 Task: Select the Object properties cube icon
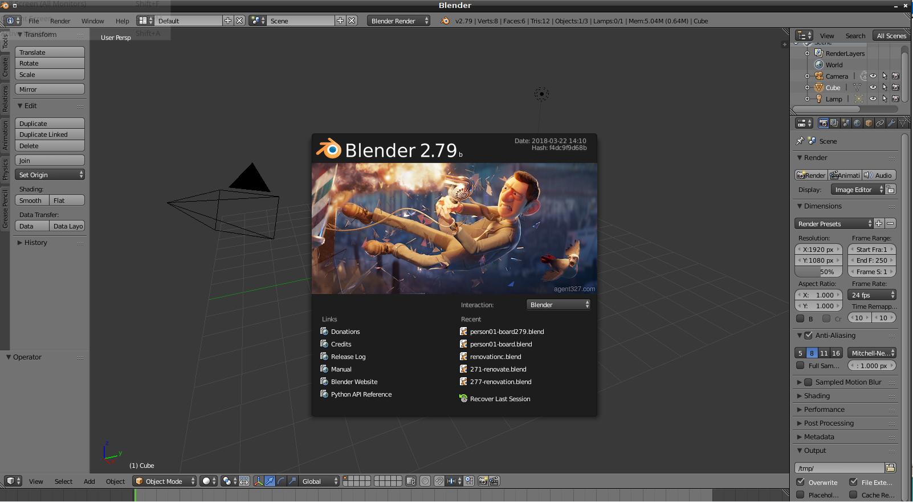pos(869,123)
